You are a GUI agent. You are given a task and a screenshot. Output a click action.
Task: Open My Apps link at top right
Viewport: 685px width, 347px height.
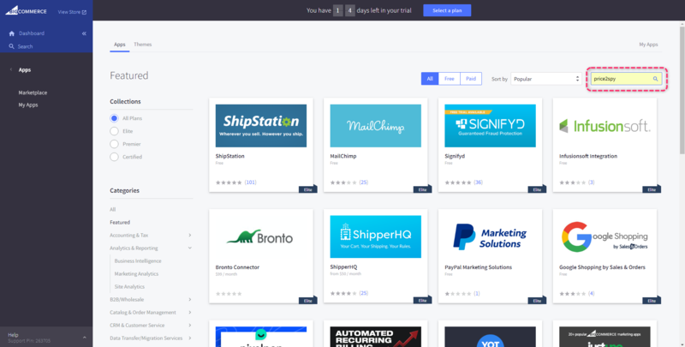tap(648, 45)
